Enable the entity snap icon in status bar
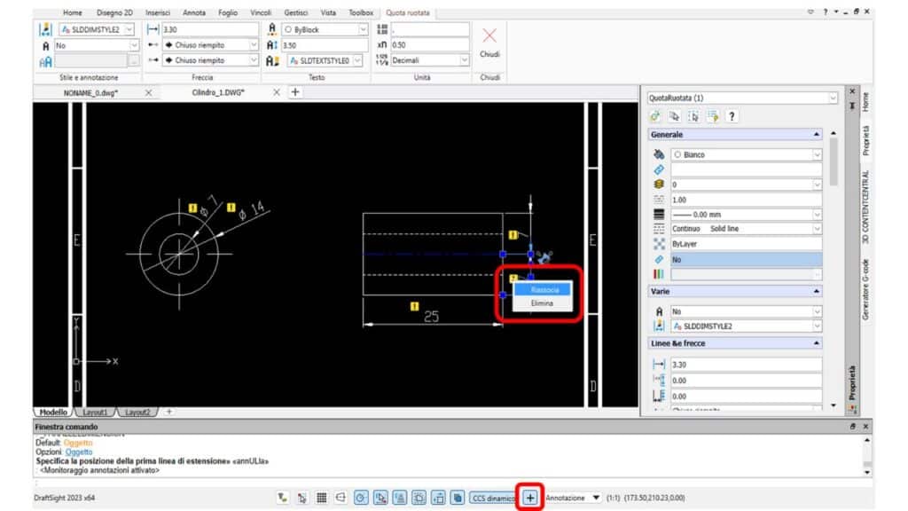908x511 pixels. [381, 498]
